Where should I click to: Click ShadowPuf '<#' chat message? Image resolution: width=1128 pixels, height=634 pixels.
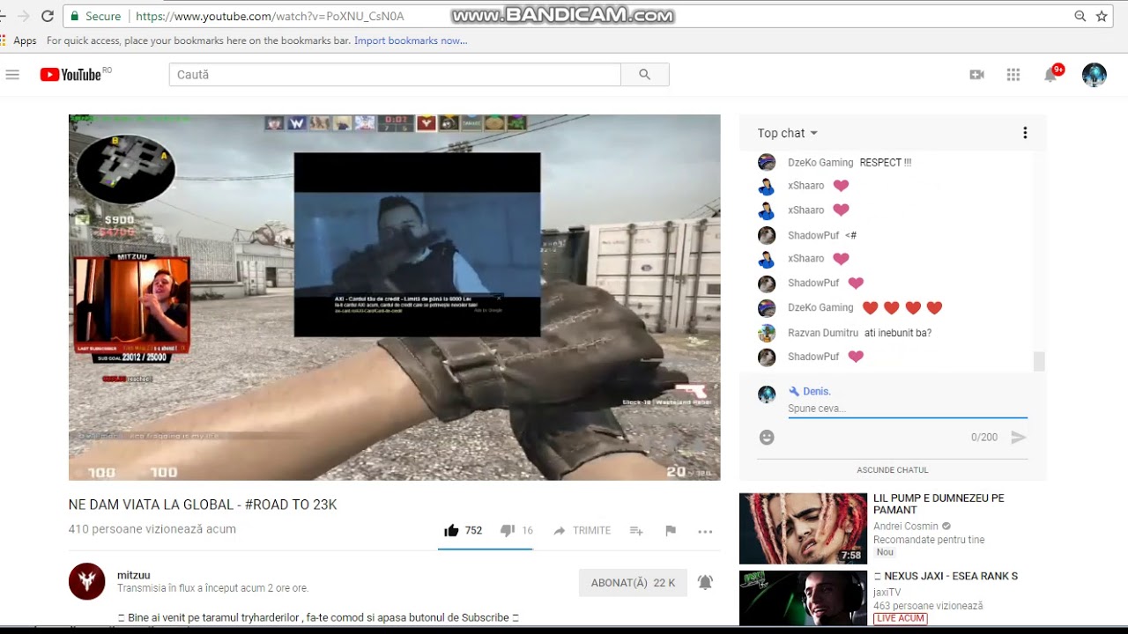(x=850, y=235)
